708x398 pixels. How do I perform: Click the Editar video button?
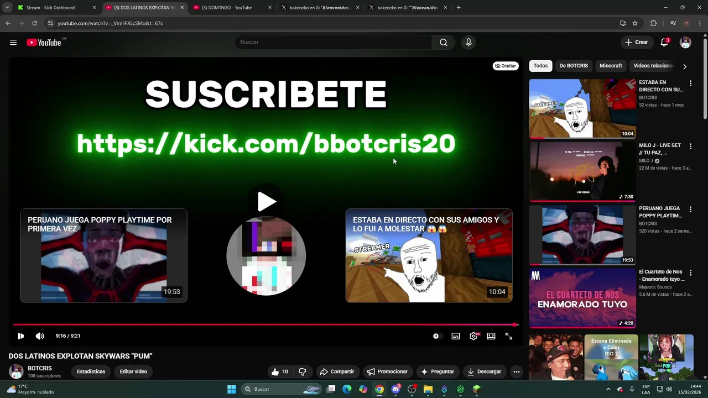click(133, 371)
